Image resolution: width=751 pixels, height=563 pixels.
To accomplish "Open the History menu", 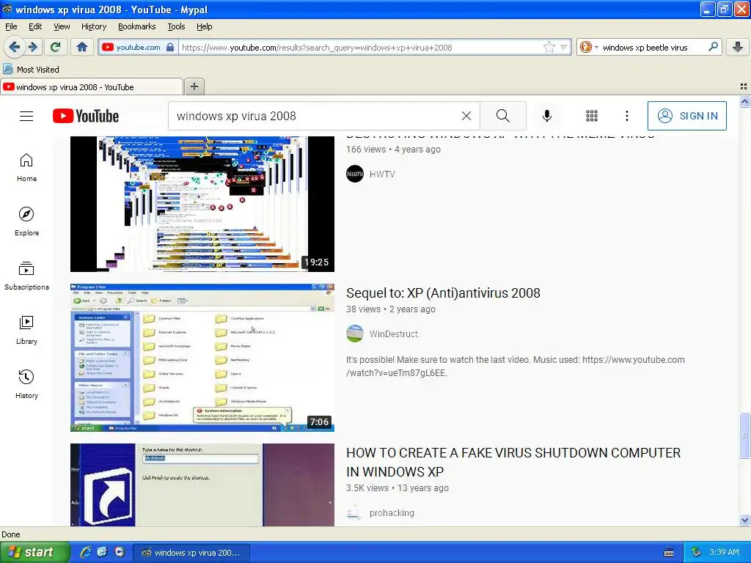I will point(93,26).
